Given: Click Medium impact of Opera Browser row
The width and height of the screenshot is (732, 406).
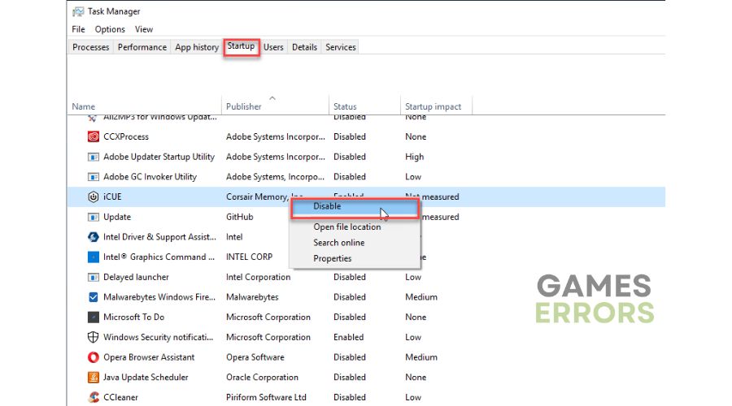Looking at the screenshot, I should click(421, 357).
